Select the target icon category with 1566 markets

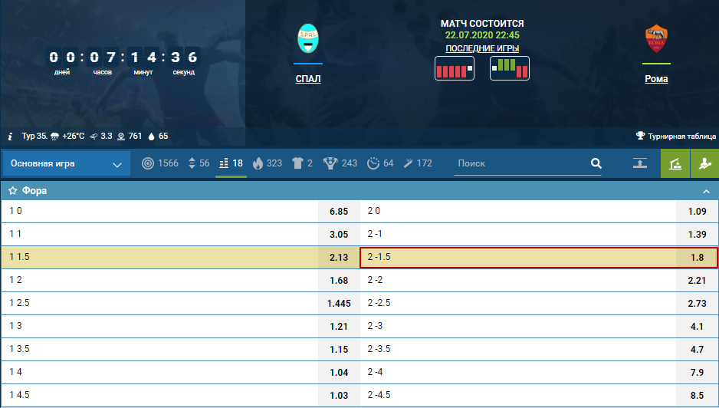point(160,163)
